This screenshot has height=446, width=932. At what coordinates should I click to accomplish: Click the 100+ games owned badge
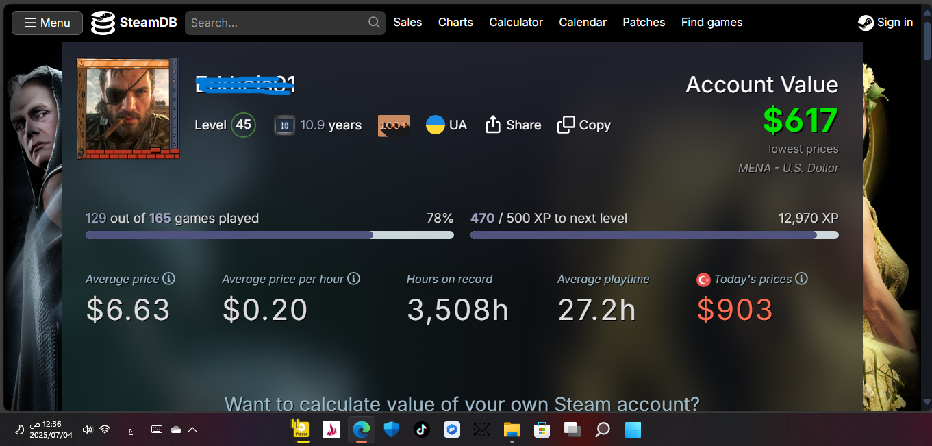pyautogui.click(x=394, y=125)
